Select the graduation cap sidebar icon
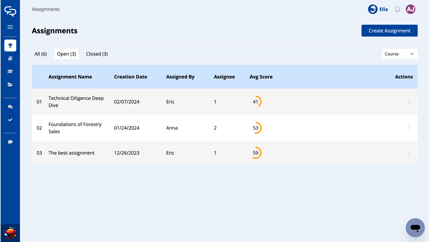Image resolution: width=429 pixels, height=242 pixels. [x=10, y=72]
